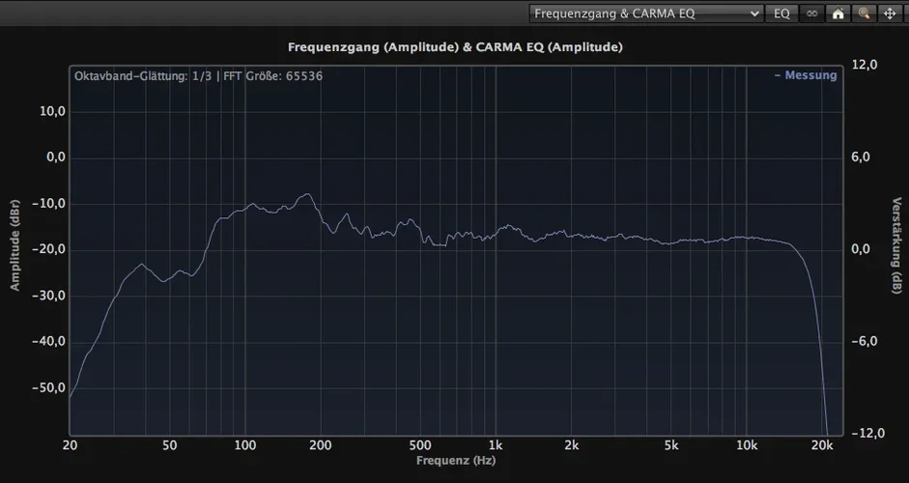
Task: Toggle the chain link icon
Action: click(812, 14)
